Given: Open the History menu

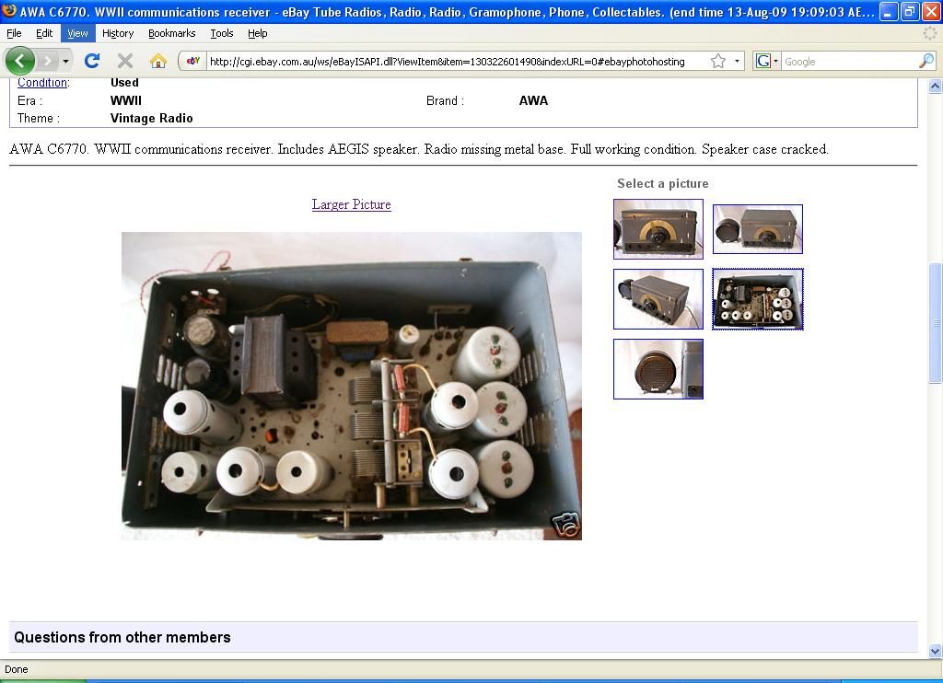Looking at the screenshot, I should click(x=118, y=33).
